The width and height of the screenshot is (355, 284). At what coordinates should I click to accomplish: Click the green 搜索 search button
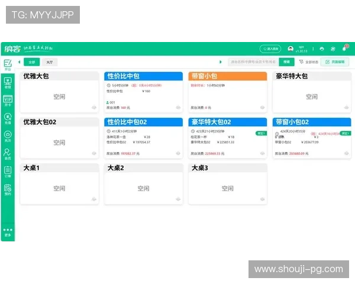point(286,62)
